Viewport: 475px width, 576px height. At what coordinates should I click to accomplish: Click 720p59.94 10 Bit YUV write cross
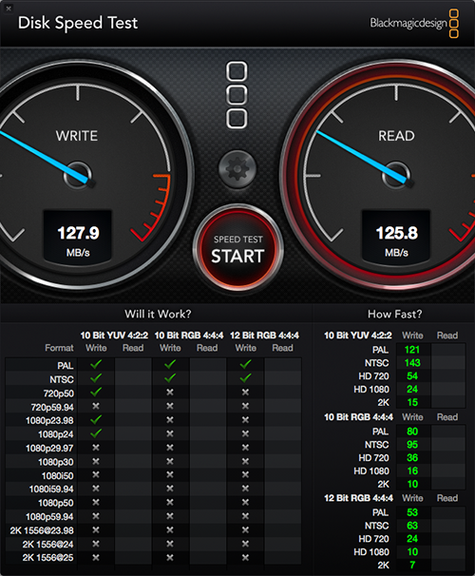point(96,406)
